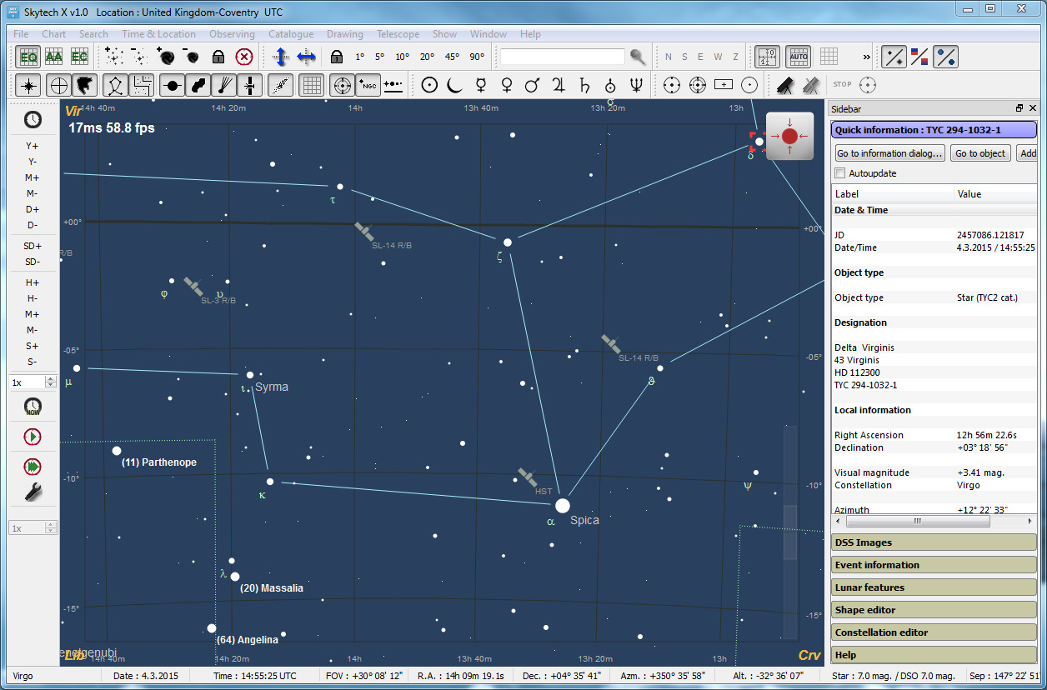Click the fast-forward time animation button
This screenshot has width=1047, height=690.
tap(33, 466)
